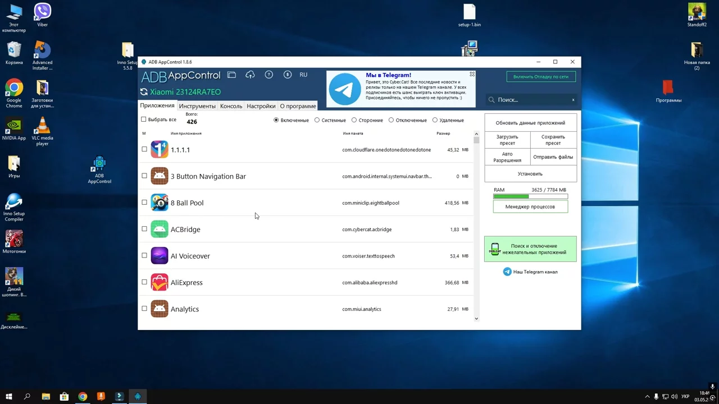Open the folder icon in ADB AppControl header

point(231,75)
